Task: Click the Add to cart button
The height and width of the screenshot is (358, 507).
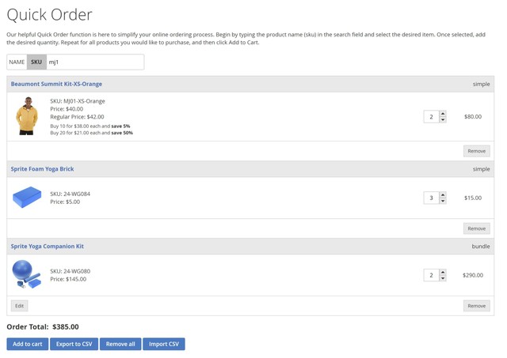Action: point(28,344)
